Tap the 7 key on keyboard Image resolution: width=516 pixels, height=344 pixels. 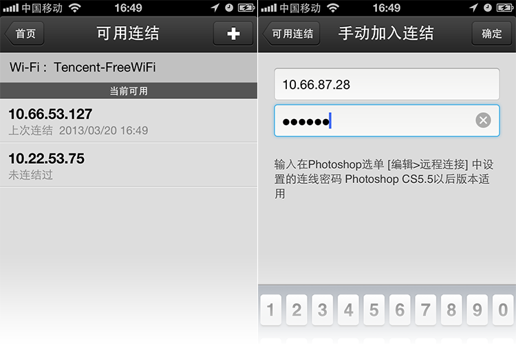(425, 310)
